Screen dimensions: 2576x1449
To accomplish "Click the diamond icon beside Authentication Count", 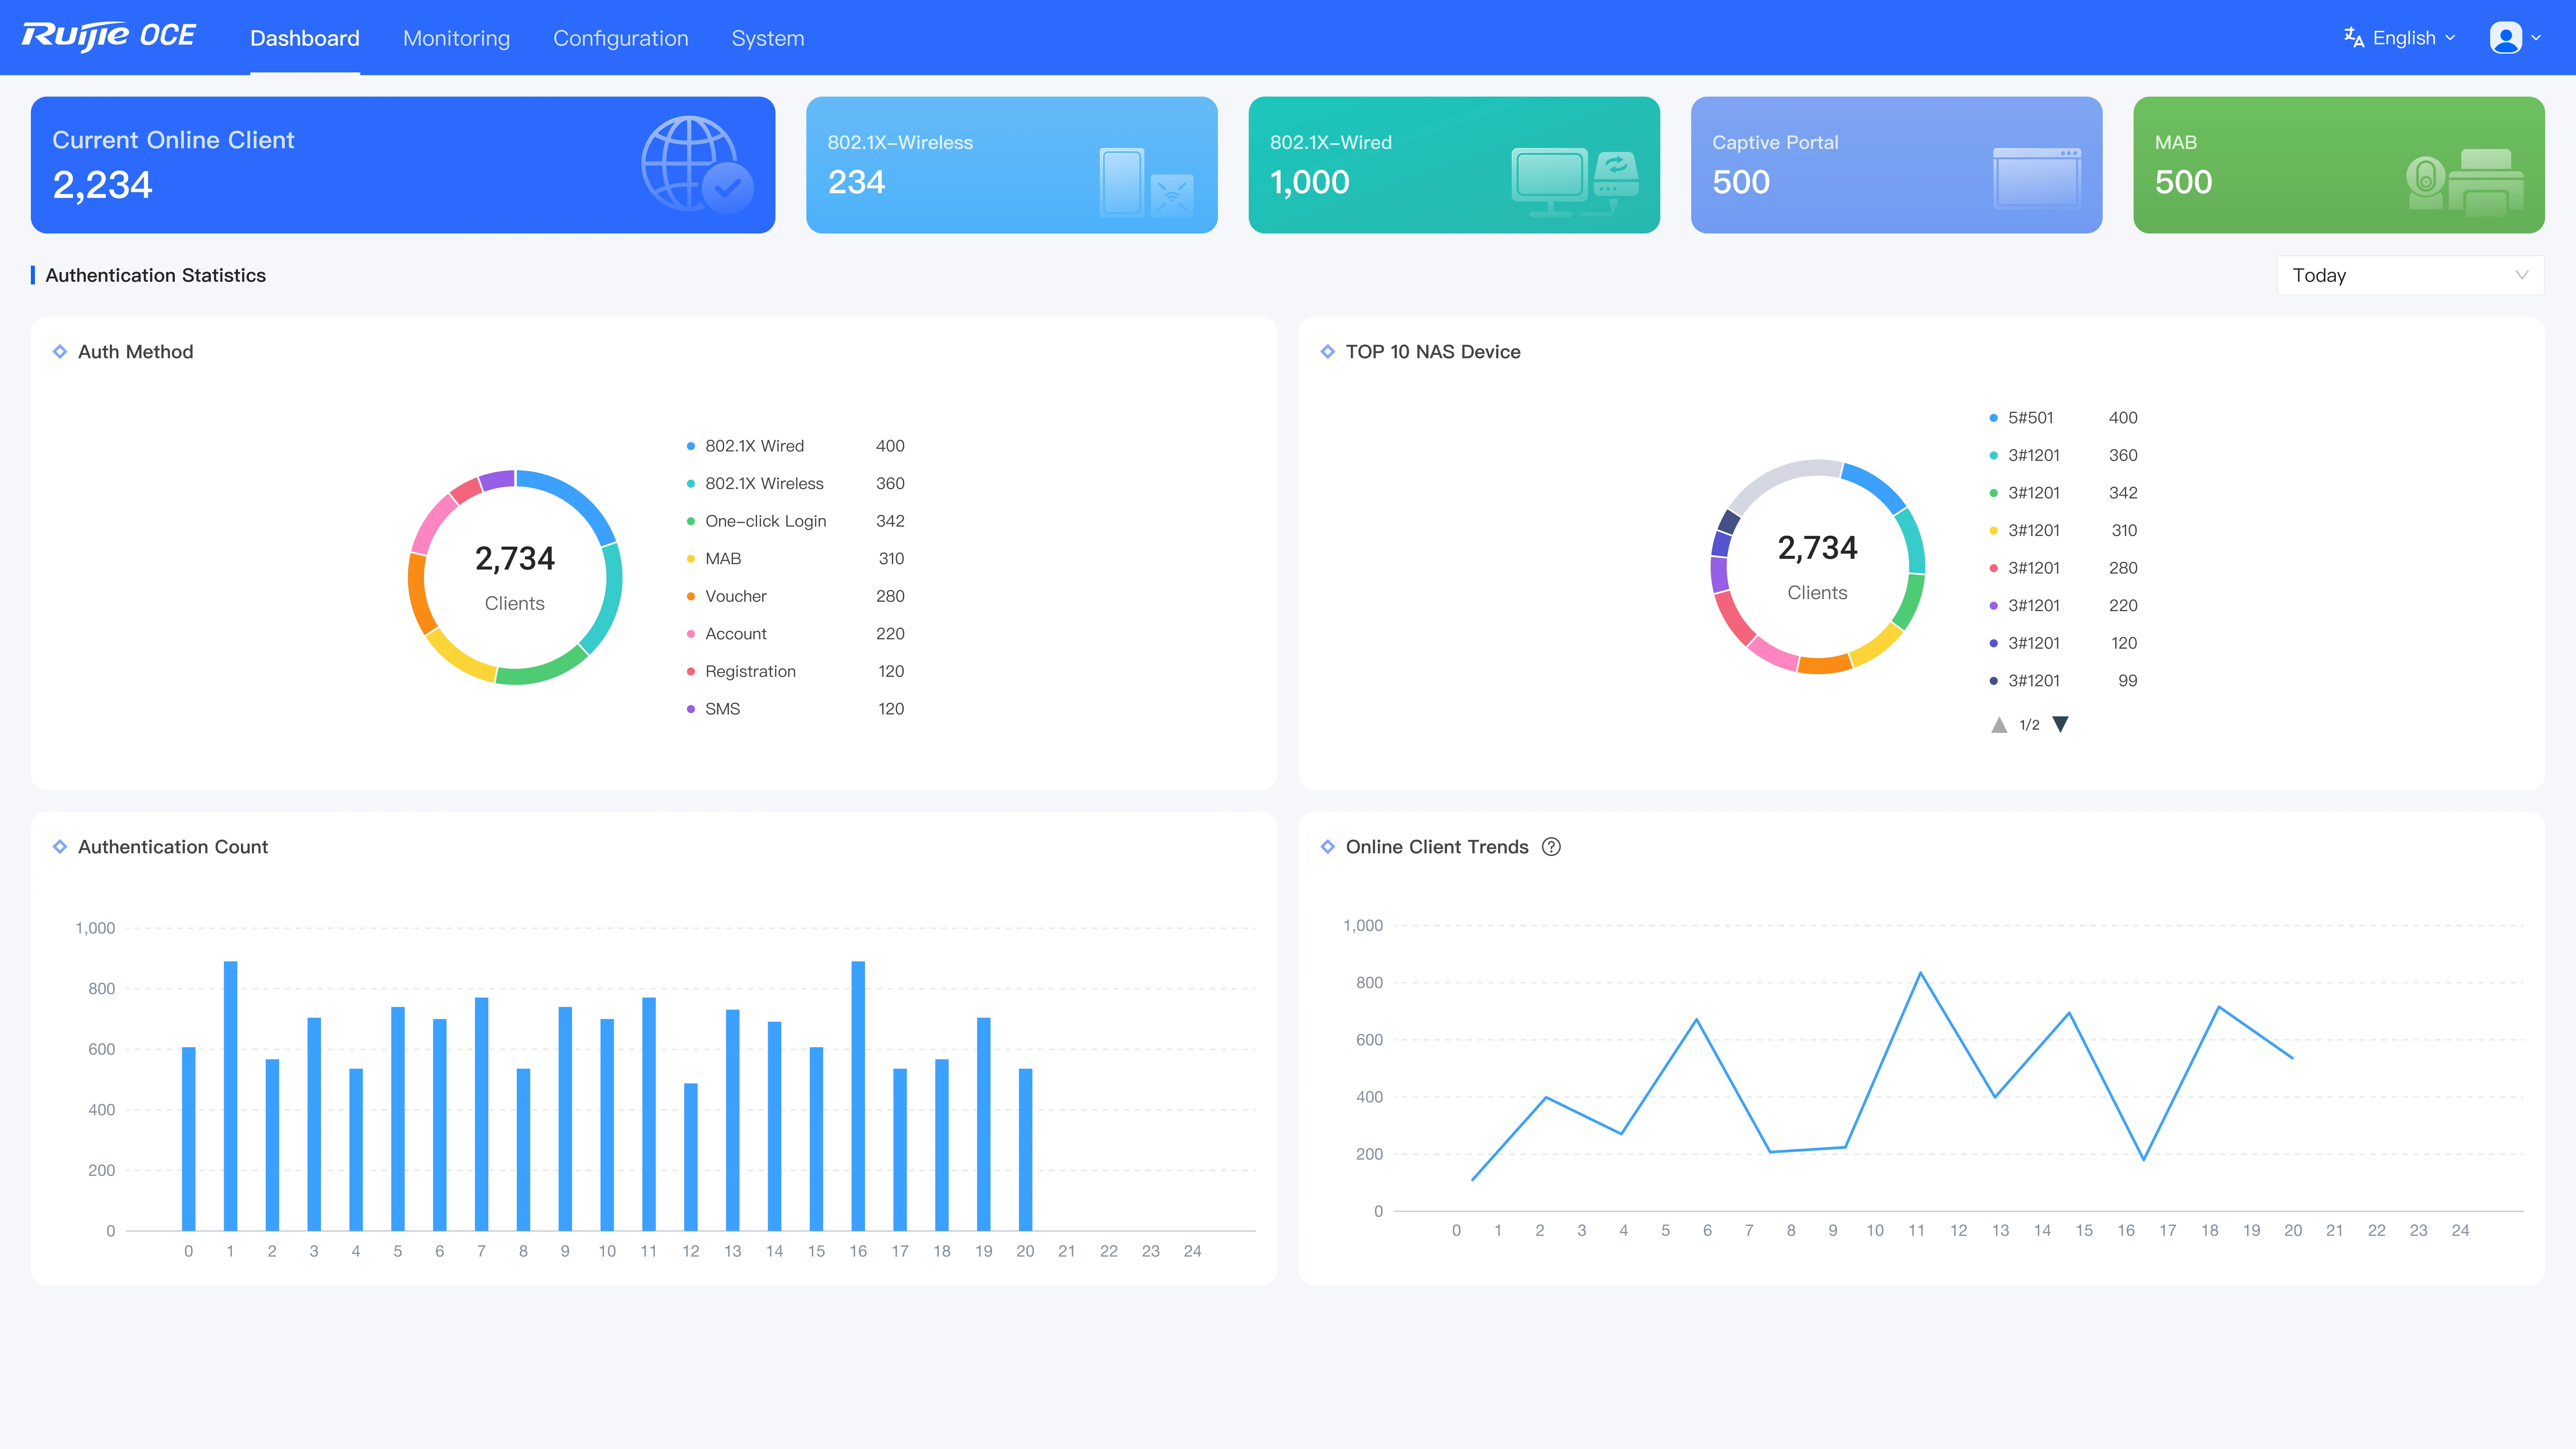I will click(x=60, y=847).
